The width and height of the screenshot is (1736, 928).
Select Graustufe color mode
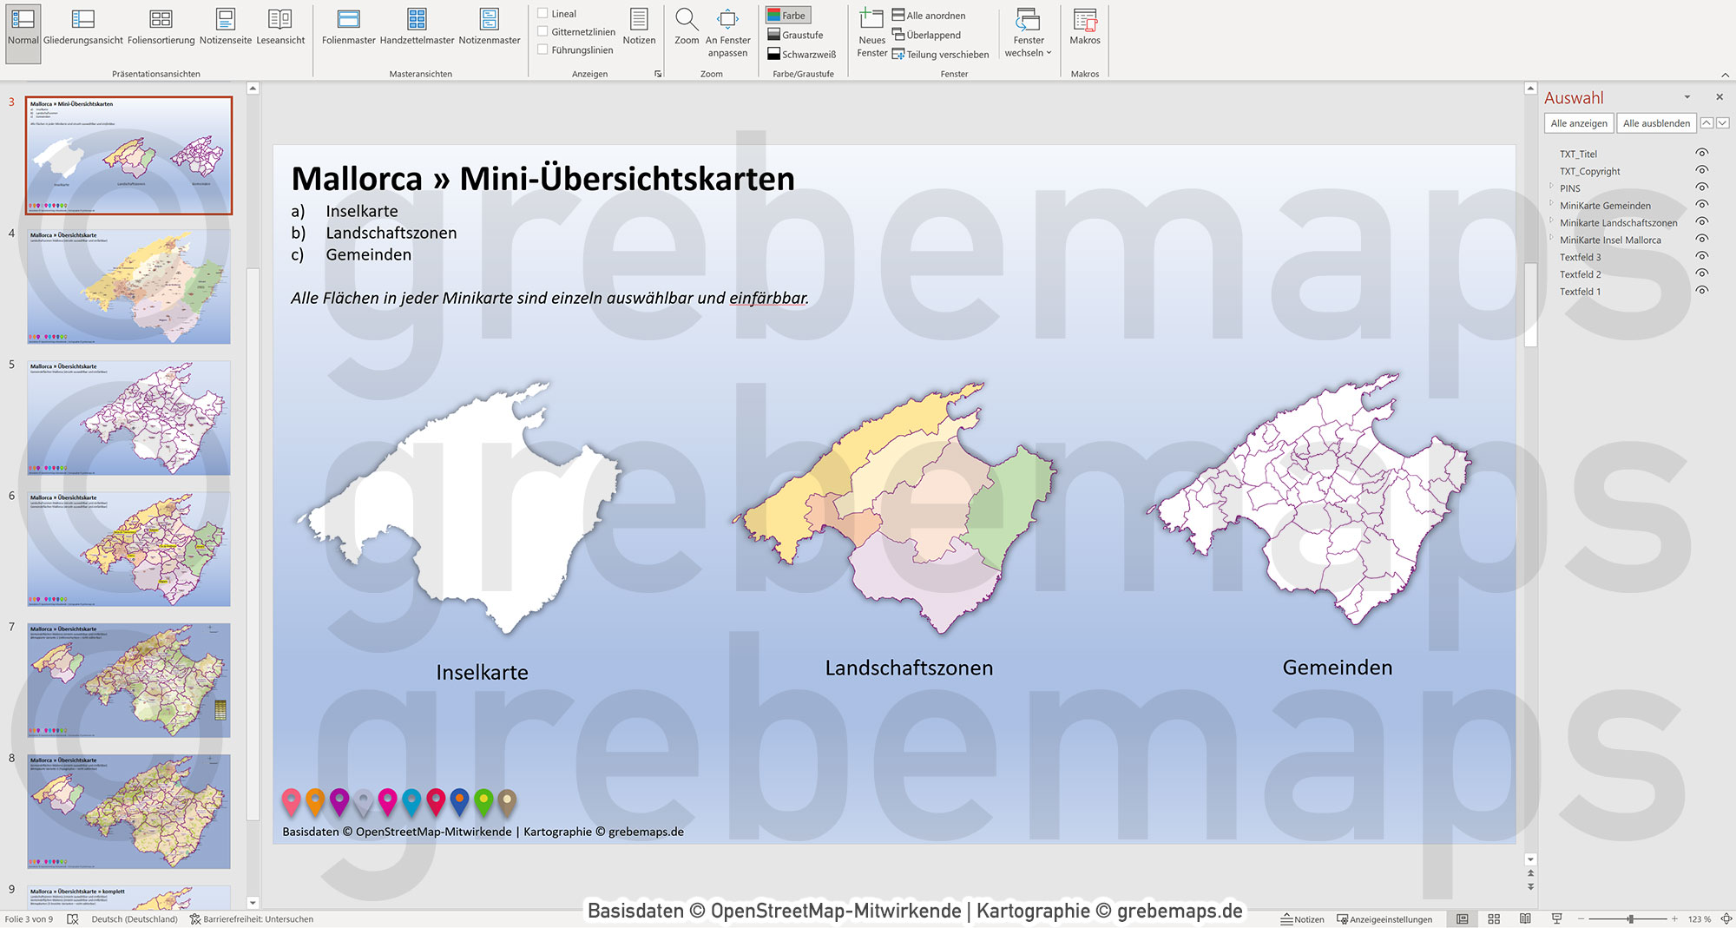pyautogui.click(x=798, y=35)
